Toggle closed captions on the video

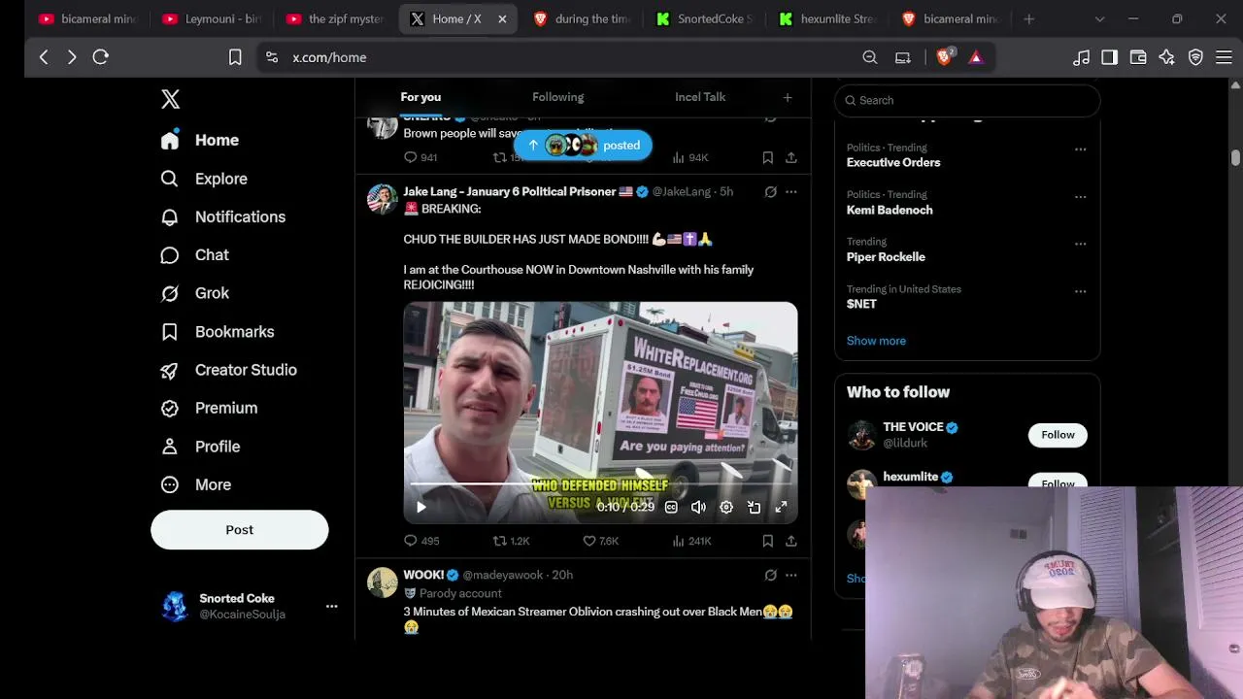pos(671,507)
